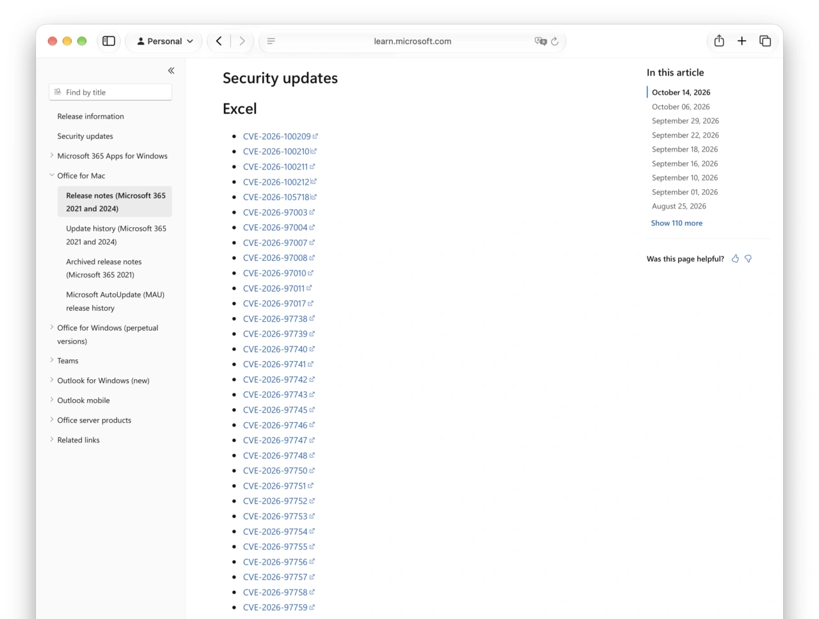Open the CVE-2026-97017 link
Viewport: 819px width, 619px height.
click(278, 304)
